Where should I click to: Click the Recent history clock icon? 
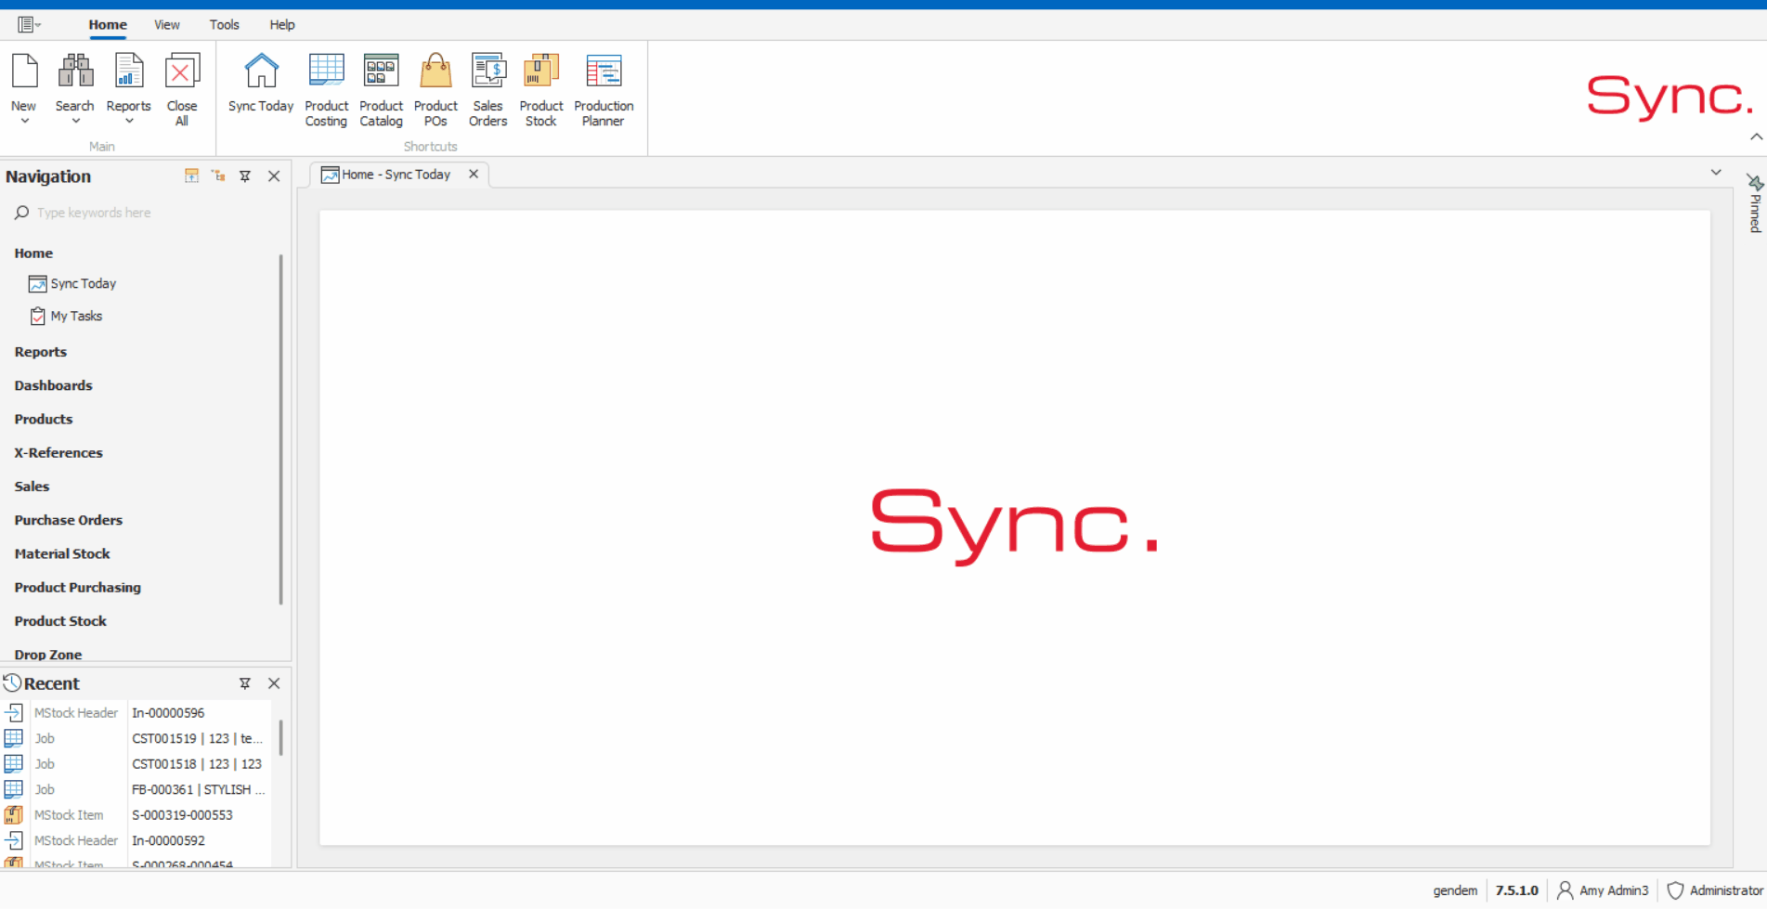12,683
